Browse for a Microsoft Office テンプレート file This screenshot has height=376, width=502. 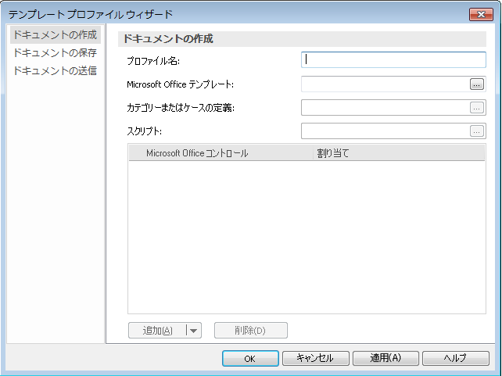[x=477, y=84]
